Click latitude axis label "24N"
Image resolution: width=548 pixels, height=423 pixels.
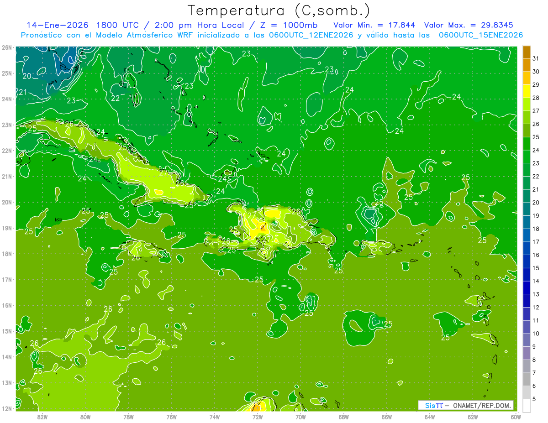pos(6,99)
